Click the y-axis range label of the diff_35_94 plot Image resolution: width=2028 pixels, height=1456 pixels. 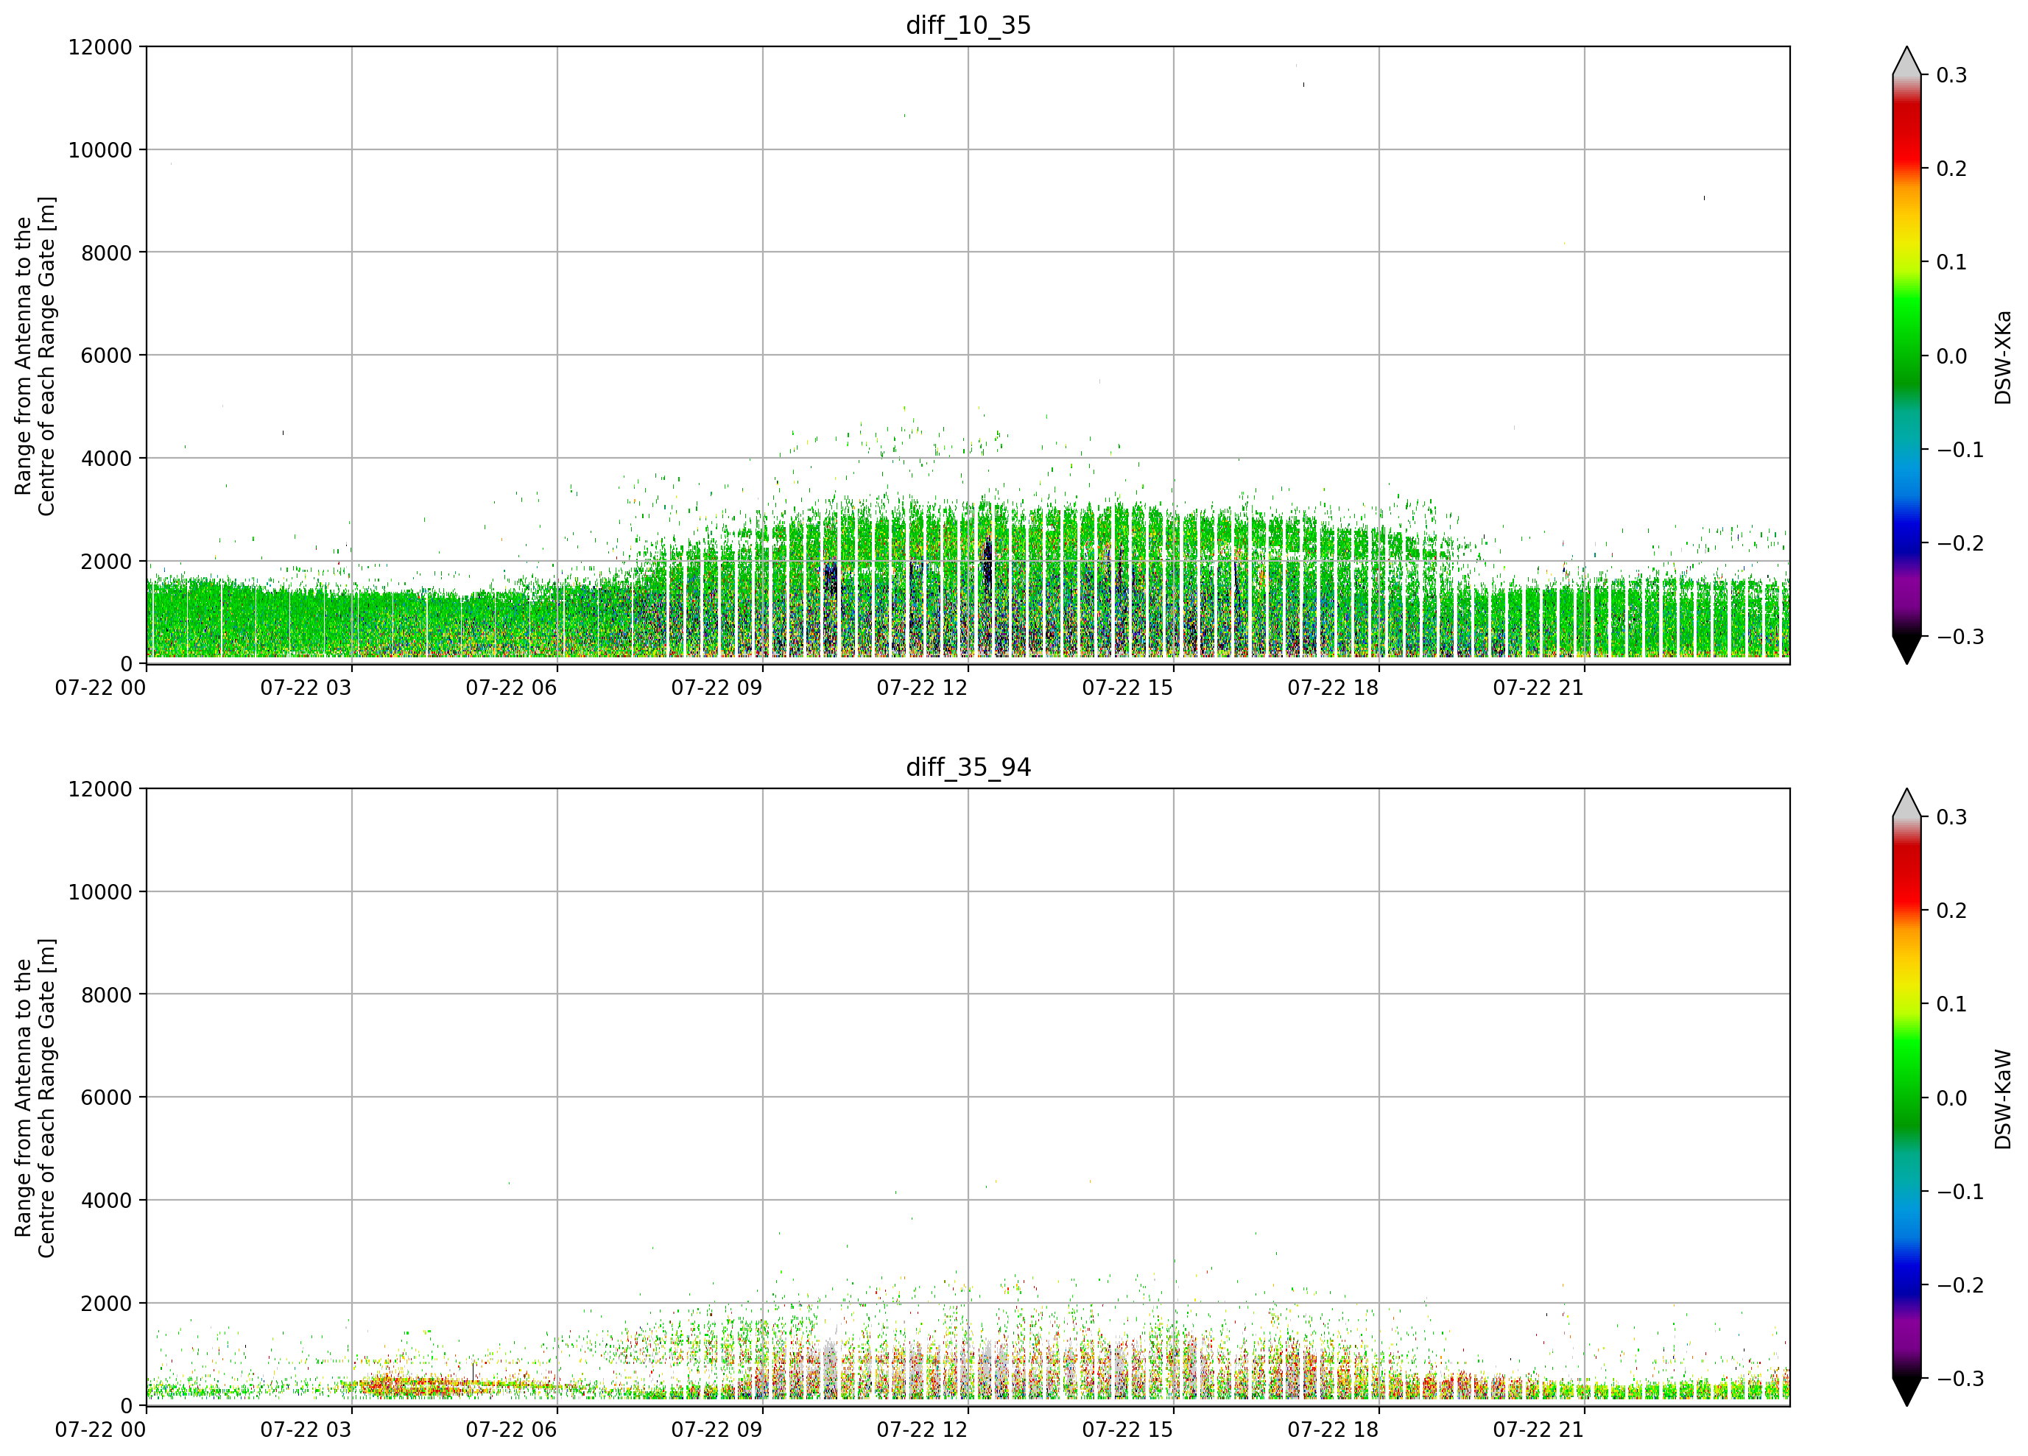(35, 1098)
